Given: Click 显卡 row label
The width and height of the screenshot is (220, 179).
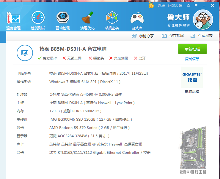Looking at the screenshot, I should click(x=20, y=127).
